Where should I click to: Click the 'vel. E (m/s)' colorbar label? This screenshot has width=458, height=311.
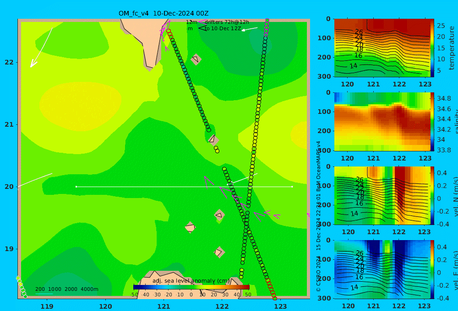click(x=455, y=270)
